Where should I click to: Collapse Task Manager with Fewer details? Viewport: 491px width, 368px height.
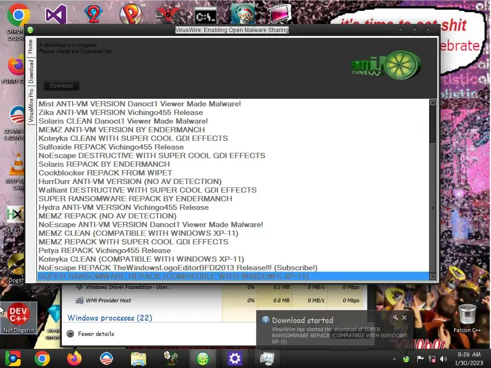(91, 334)
